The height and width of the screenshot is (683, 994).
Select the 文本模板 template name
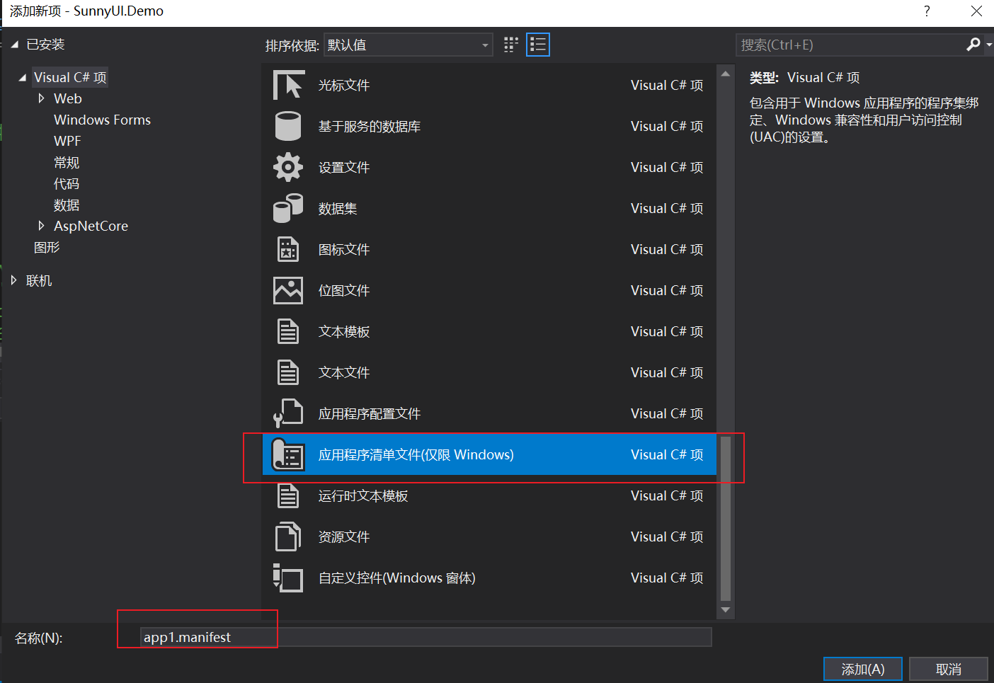[x=344, y=331]
